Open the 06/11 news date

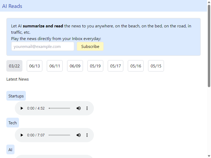(55, 66)
